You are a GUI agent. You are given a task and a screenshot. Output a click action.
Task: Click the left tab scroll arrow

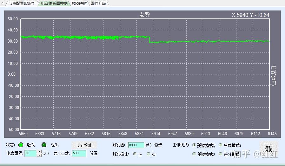(2, 3)
